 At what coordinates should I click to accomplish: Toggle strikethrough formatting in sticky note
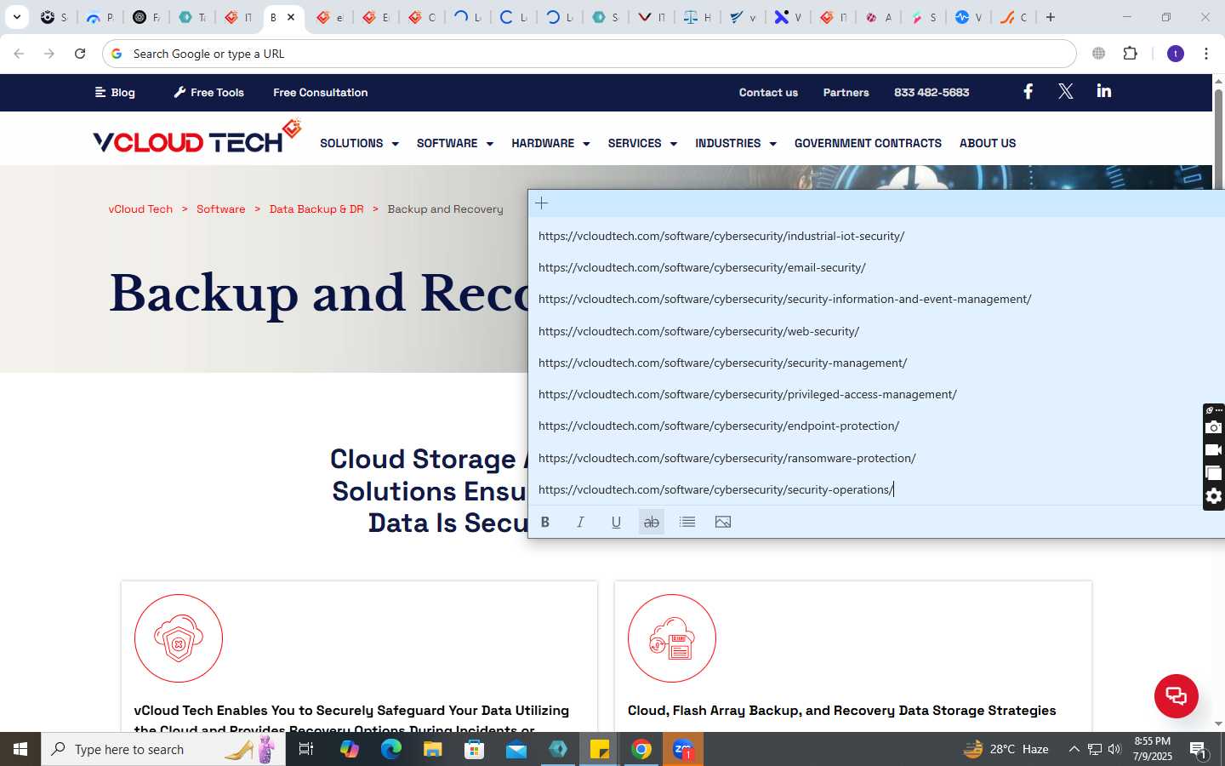(652, 522)
